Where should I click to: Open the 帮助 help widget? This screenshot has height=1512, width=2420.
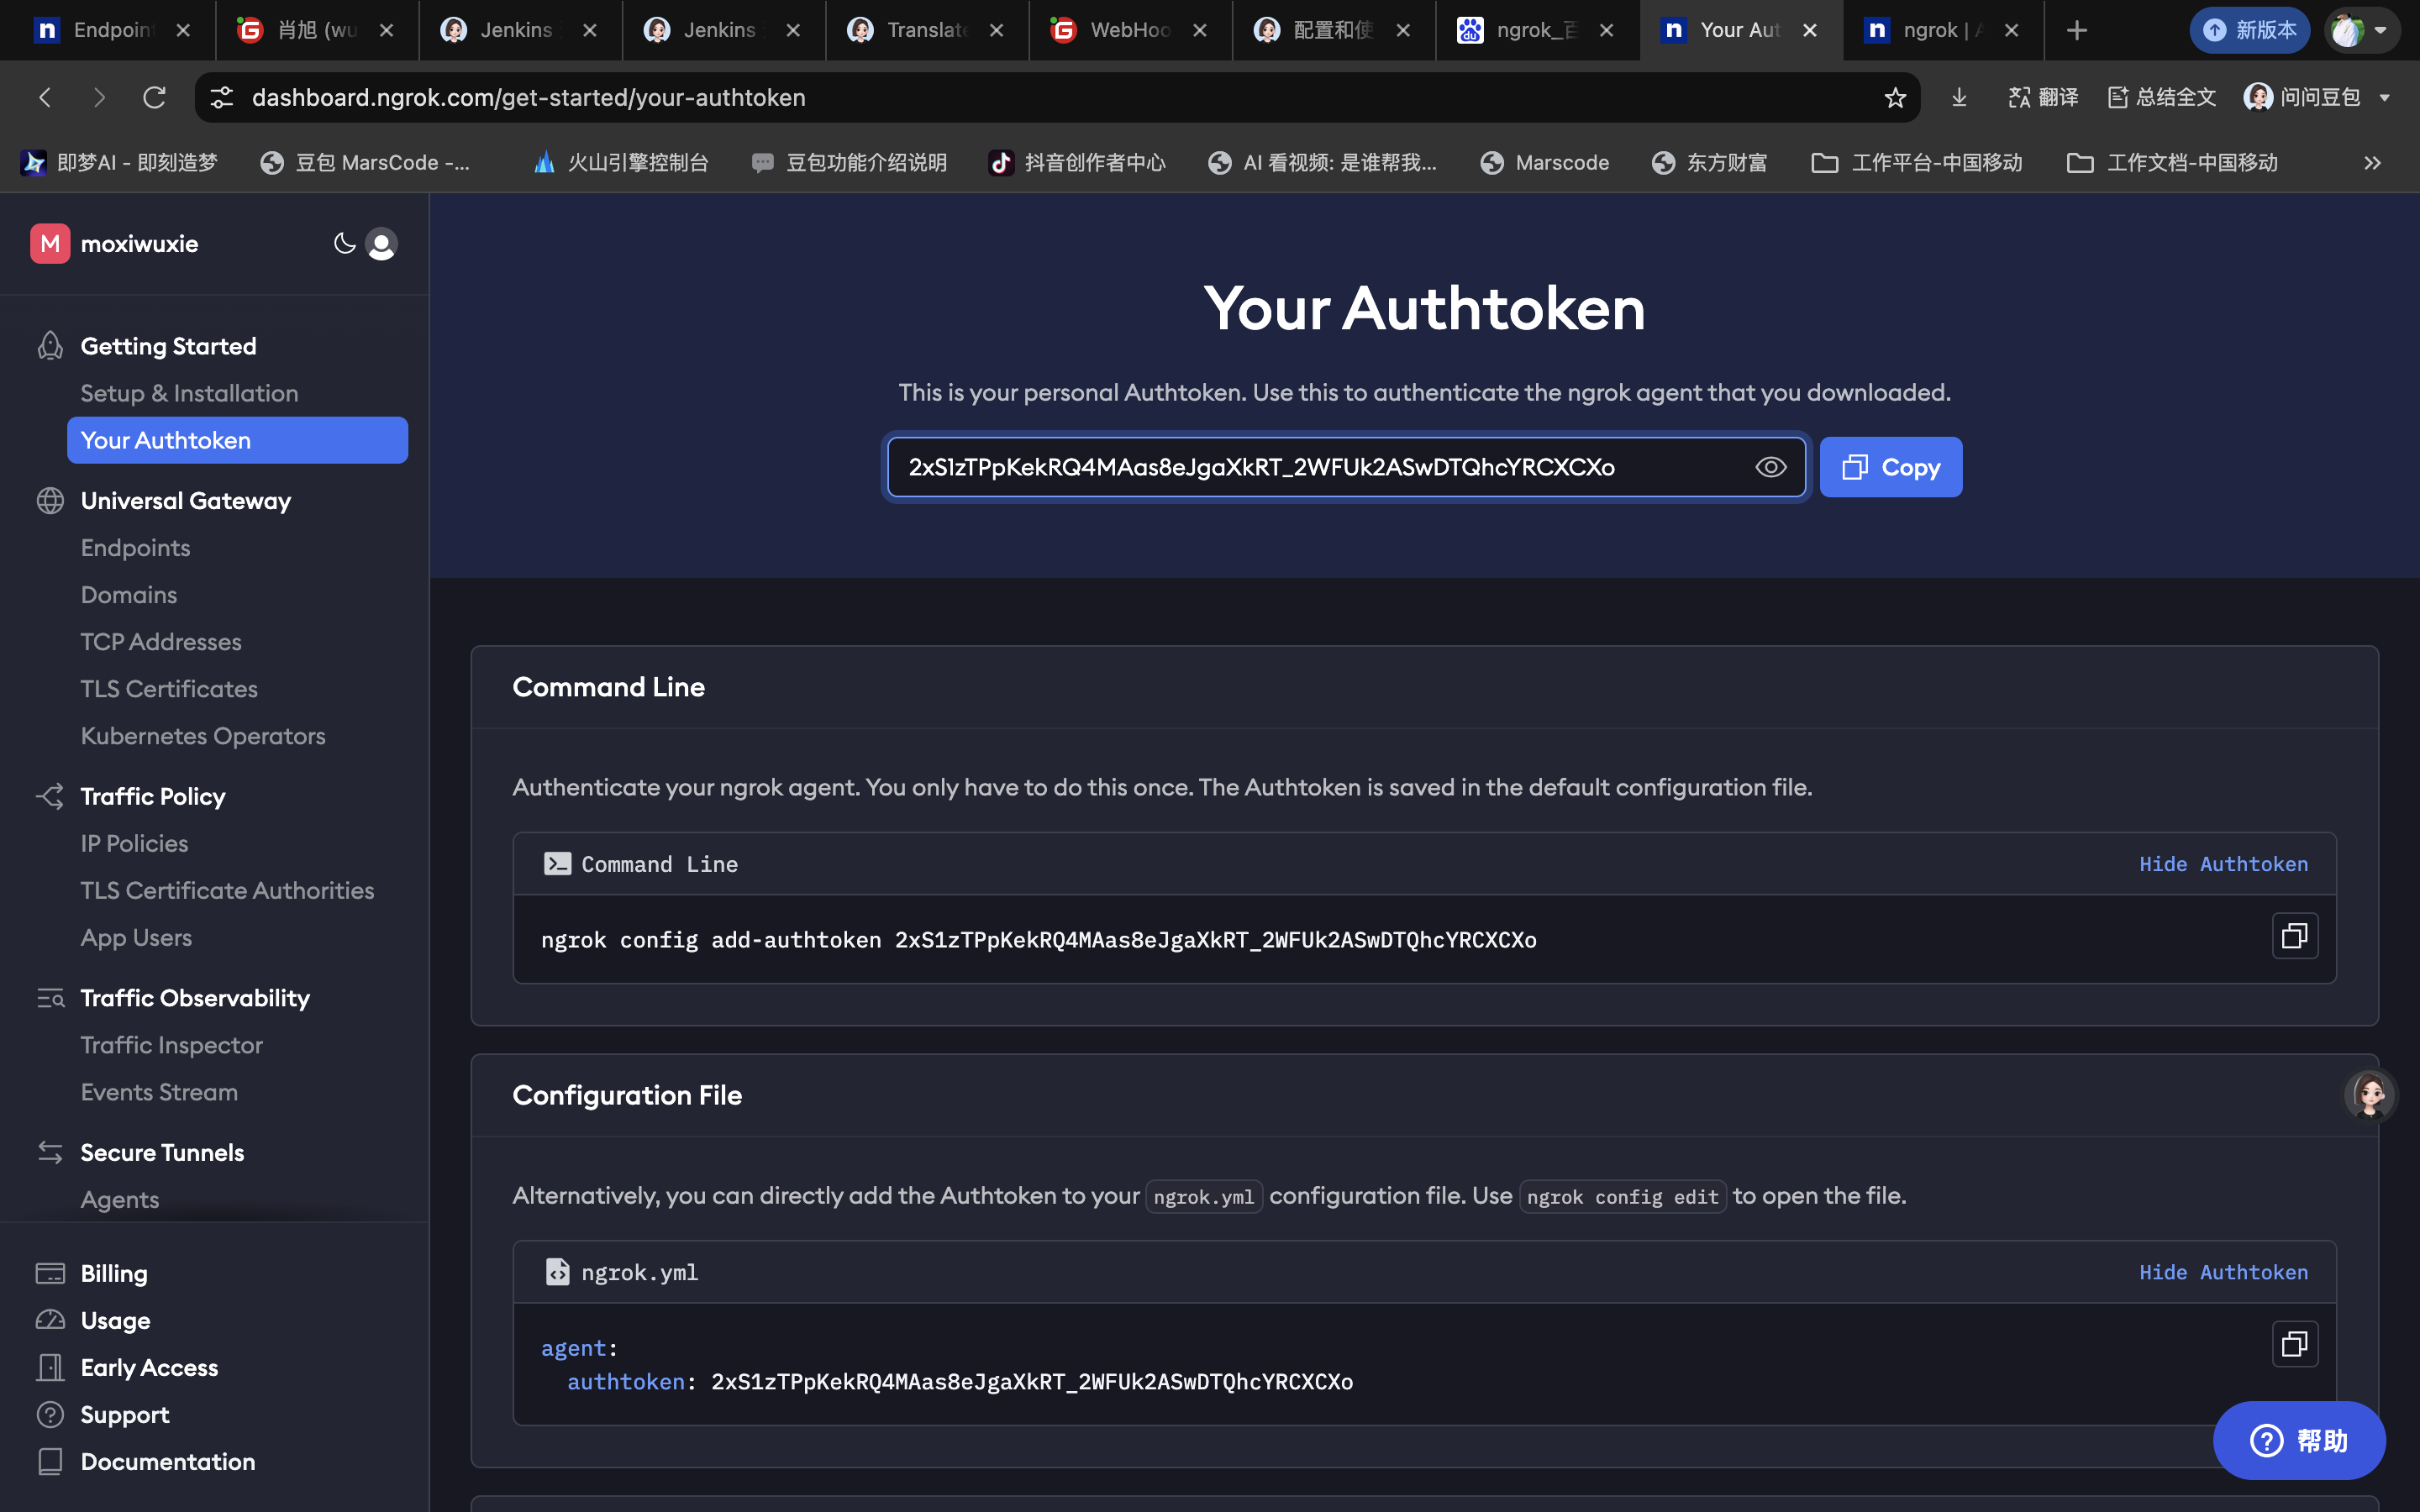2298,1440
